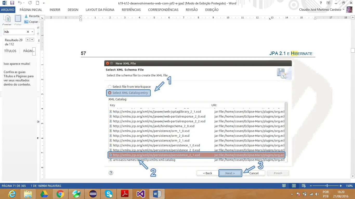Go to the REFERÊNCIAS tab

click(131, 10)
